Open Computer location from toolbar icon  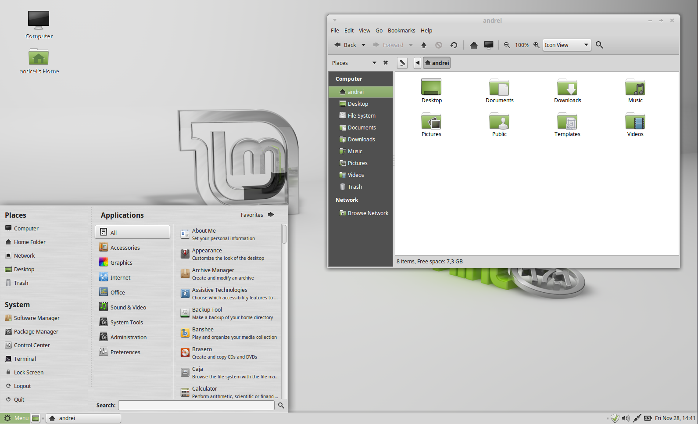pyautogui.click(x=489, y=45)
